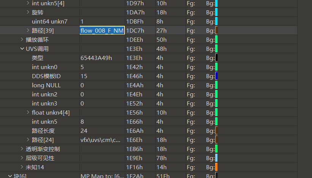Expand the 未知14 node

(22, 167)
